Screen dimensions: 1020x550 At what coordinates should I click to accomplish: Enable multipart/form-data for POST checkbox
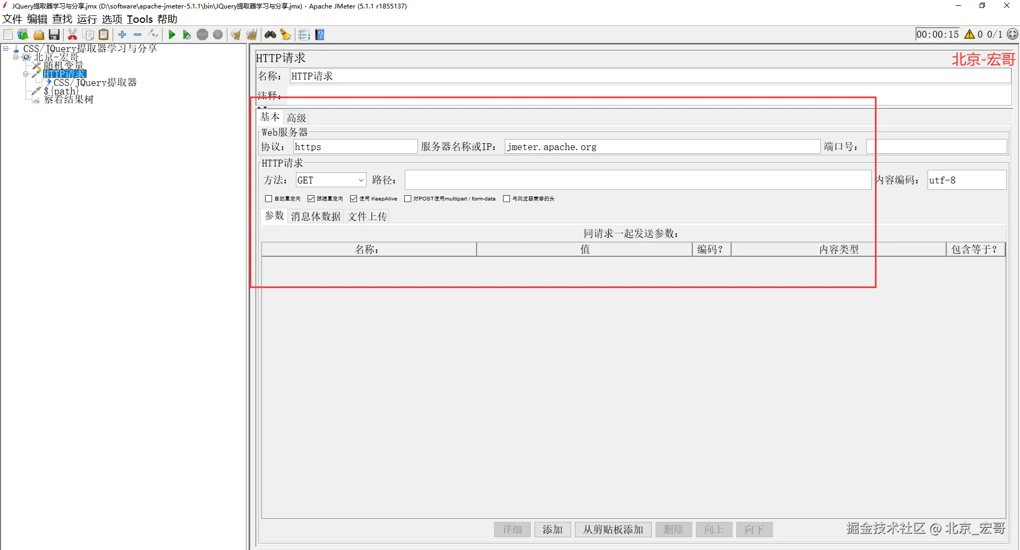(x=407, y=199)
